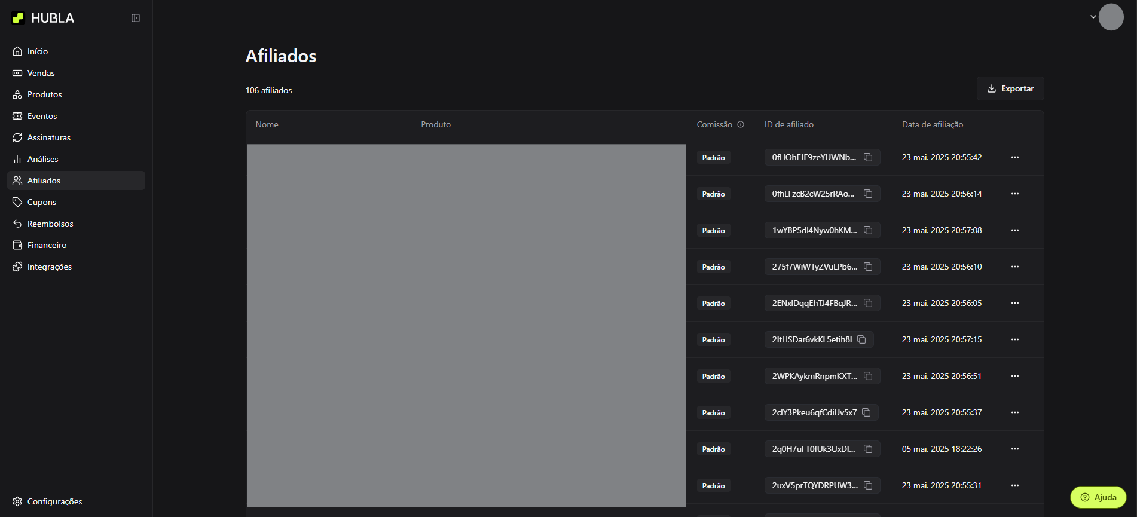The height and width of the screenshot is (517, 1137).
Task: Go to Vendas in the sidebar
Action: [41, 73]
